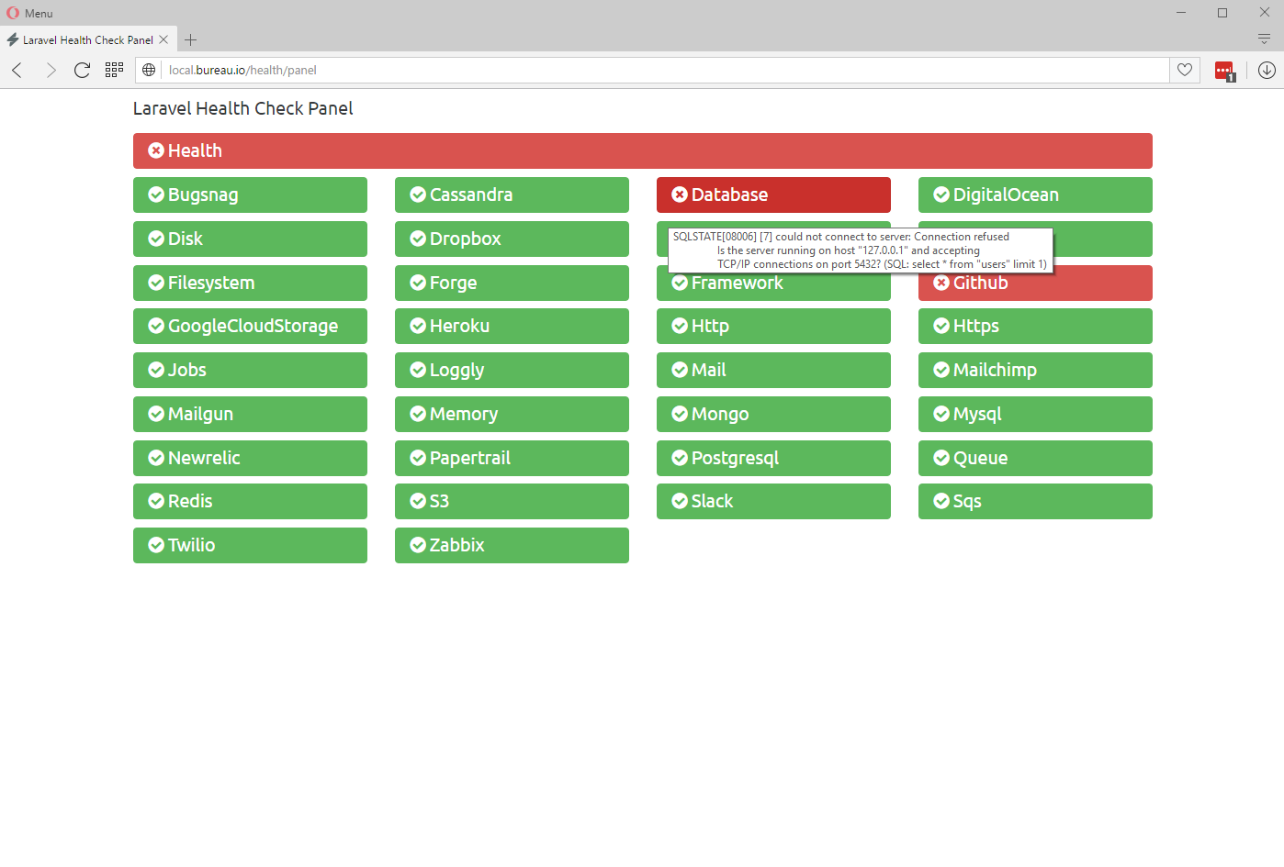The image size is (1284, 867).
Task: Click the Https check button
Action: [x=1035, y=326]
